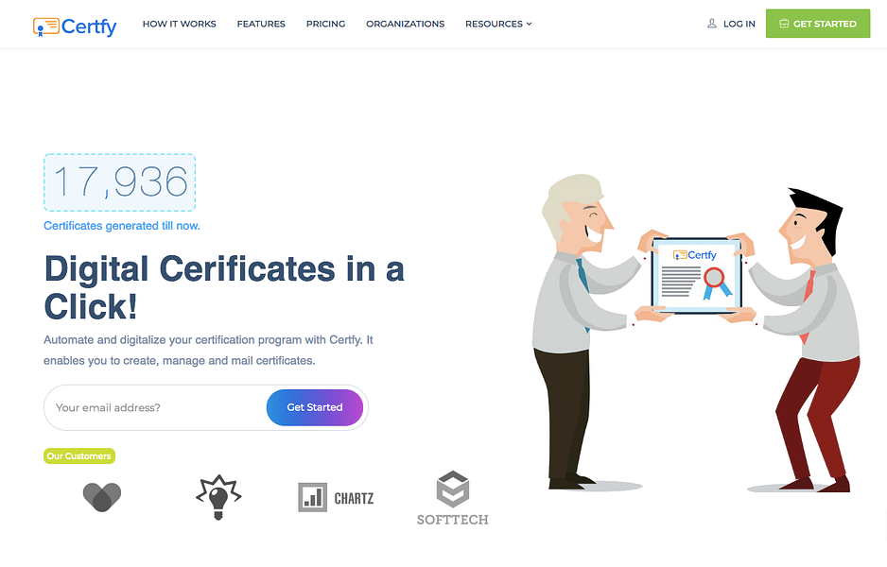
Task: Click the gradient Get Started button
Action: pyautogui.click(x=315, y=407)
